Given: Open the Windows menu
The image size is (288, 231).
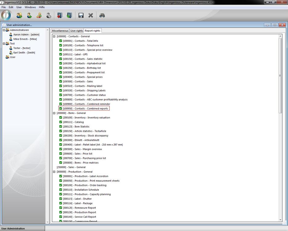Looking at the screenshot, I should click(30, 7).
